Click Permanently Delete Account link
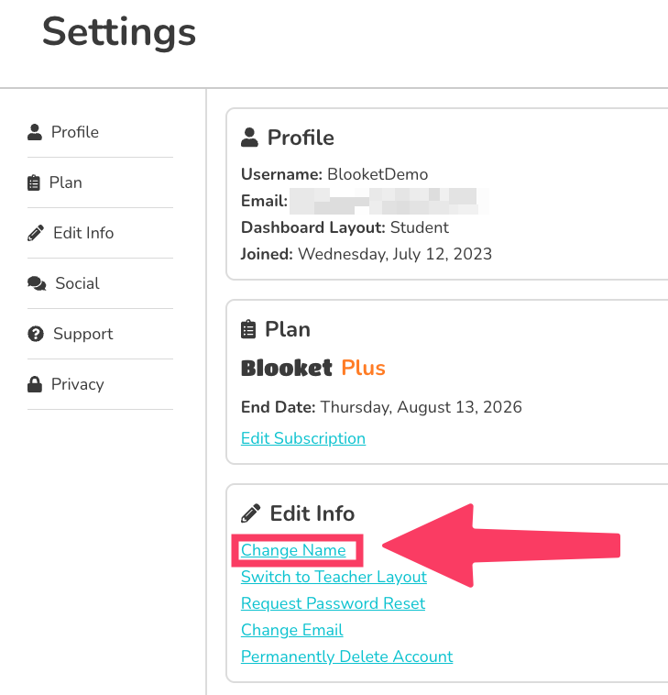 (346, 656)
